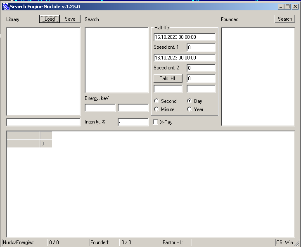Viewport: 301px width, 247px height.
Task: Focus the Speed cnt. 2 input field
Action: pos(201,68)
